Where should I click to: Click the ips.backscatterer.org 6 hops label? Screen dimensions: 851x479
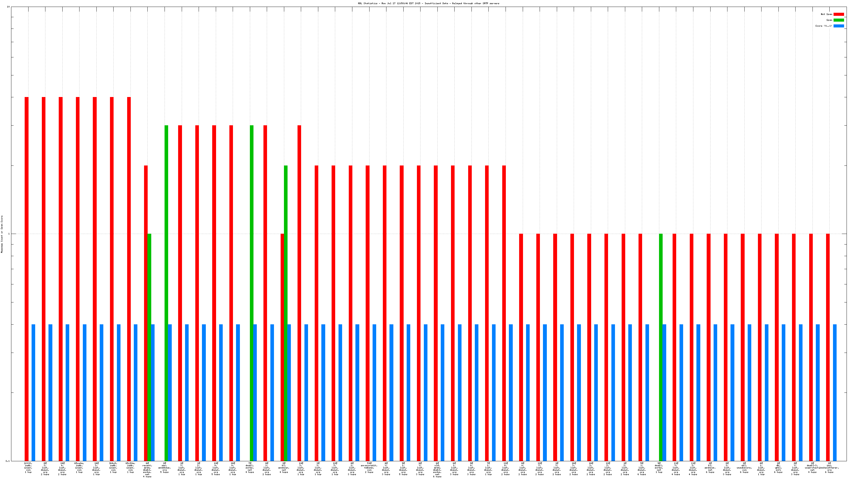coord(829,468)
